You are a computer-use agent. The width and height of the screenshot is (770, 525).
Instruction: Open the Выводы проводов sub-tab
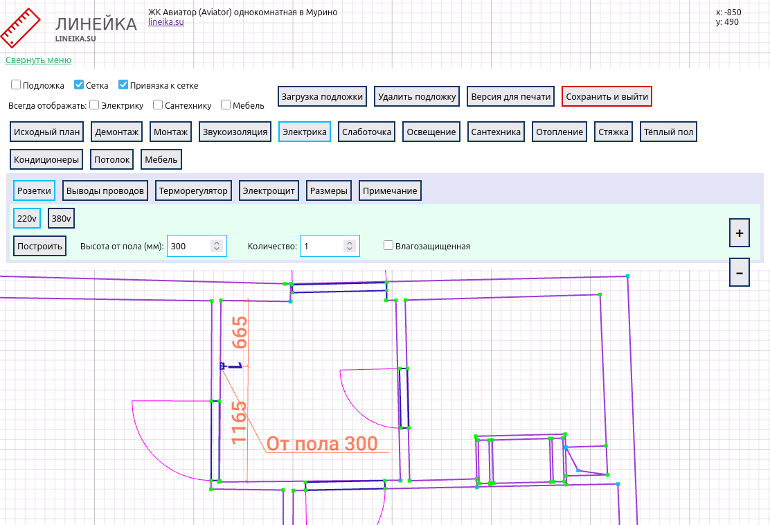105,190
